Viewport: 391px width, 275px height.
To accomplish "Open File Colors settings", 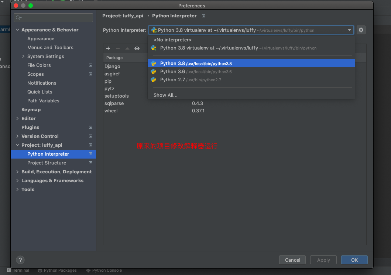I will click(x=39, y=65).
